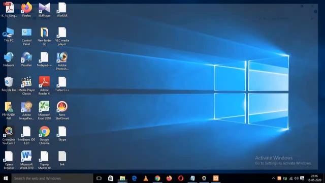Open the Firefox desktop shortcut
Viewport: 325px width, 183px height.
point(26,9)
